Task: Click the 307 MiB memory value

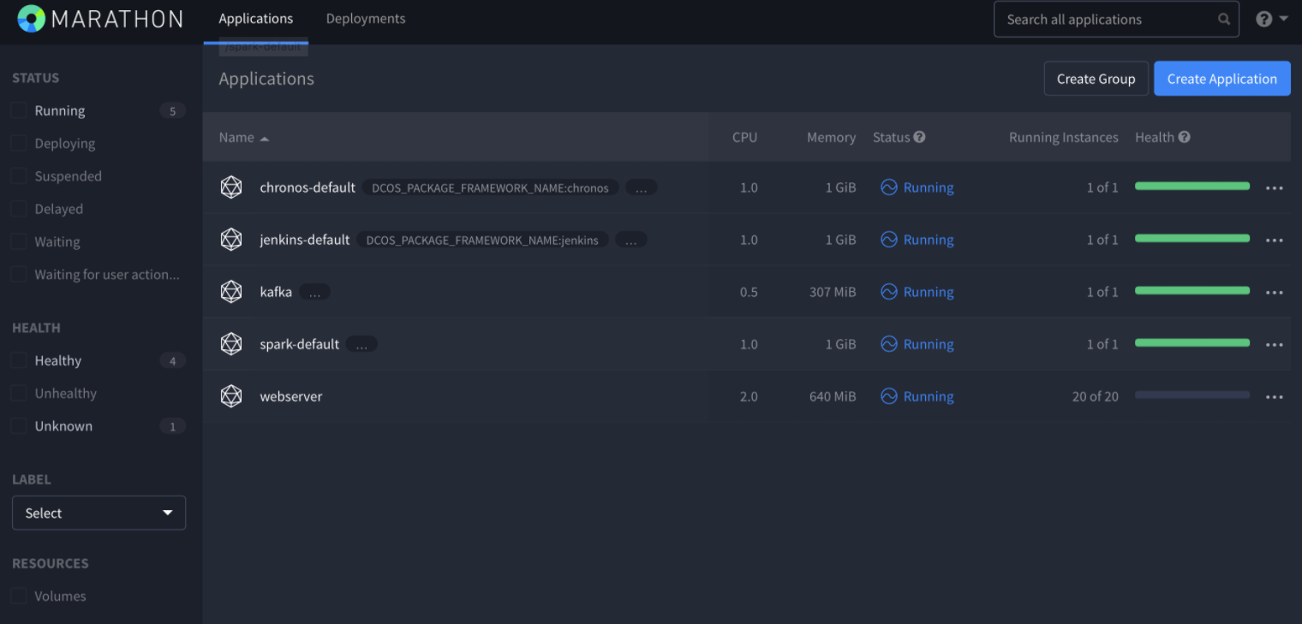Action: pyautogui.click(x=833, y=292)
